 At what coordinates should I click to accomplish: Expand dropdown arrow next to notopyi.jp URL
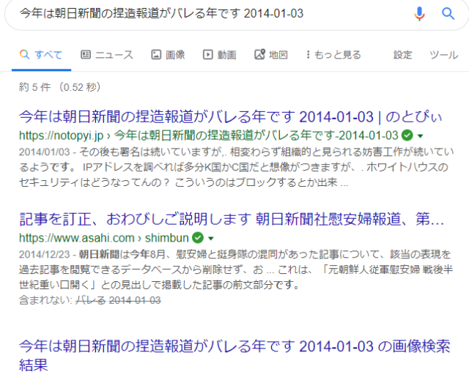point(421,136)
